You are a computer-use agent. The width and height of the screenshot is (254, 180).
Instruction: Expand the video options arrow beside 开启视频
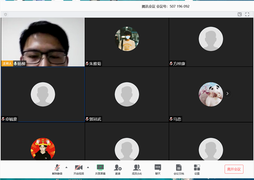coord(88,167)
